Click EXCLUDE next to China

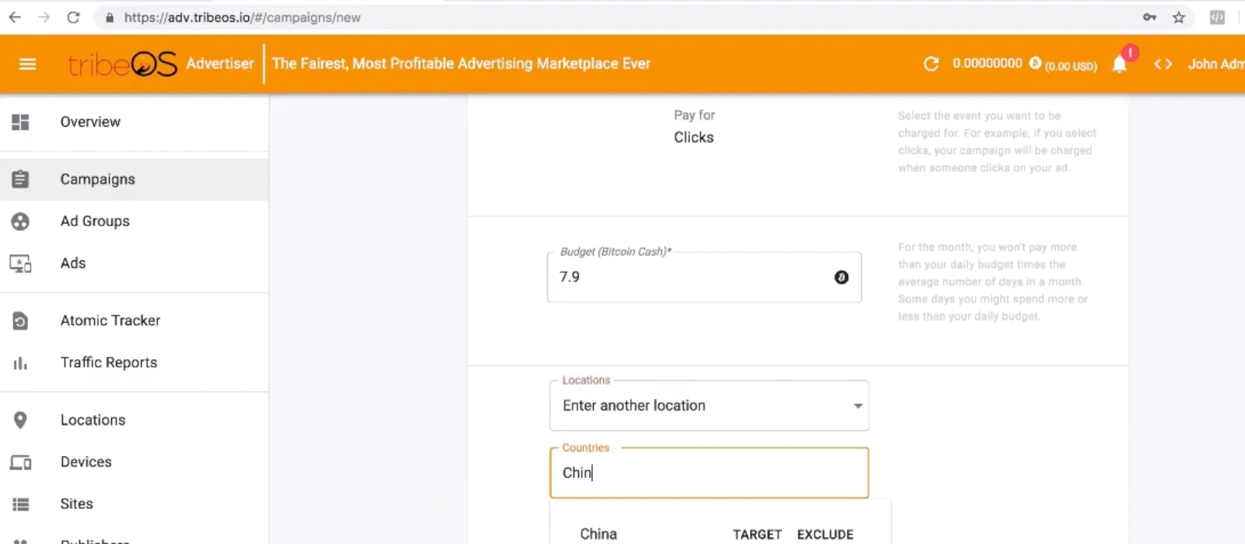[824, 534]
